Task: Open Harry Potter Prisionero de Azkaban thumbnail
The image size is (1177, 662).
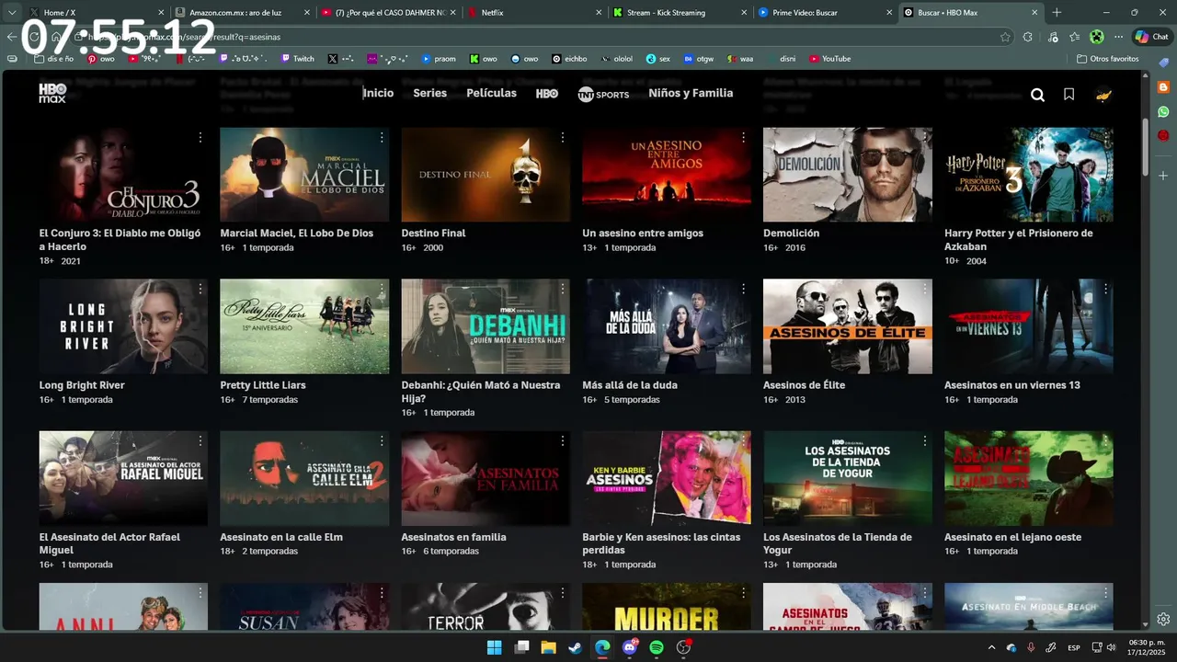Action: click(x=1029, y=175)
